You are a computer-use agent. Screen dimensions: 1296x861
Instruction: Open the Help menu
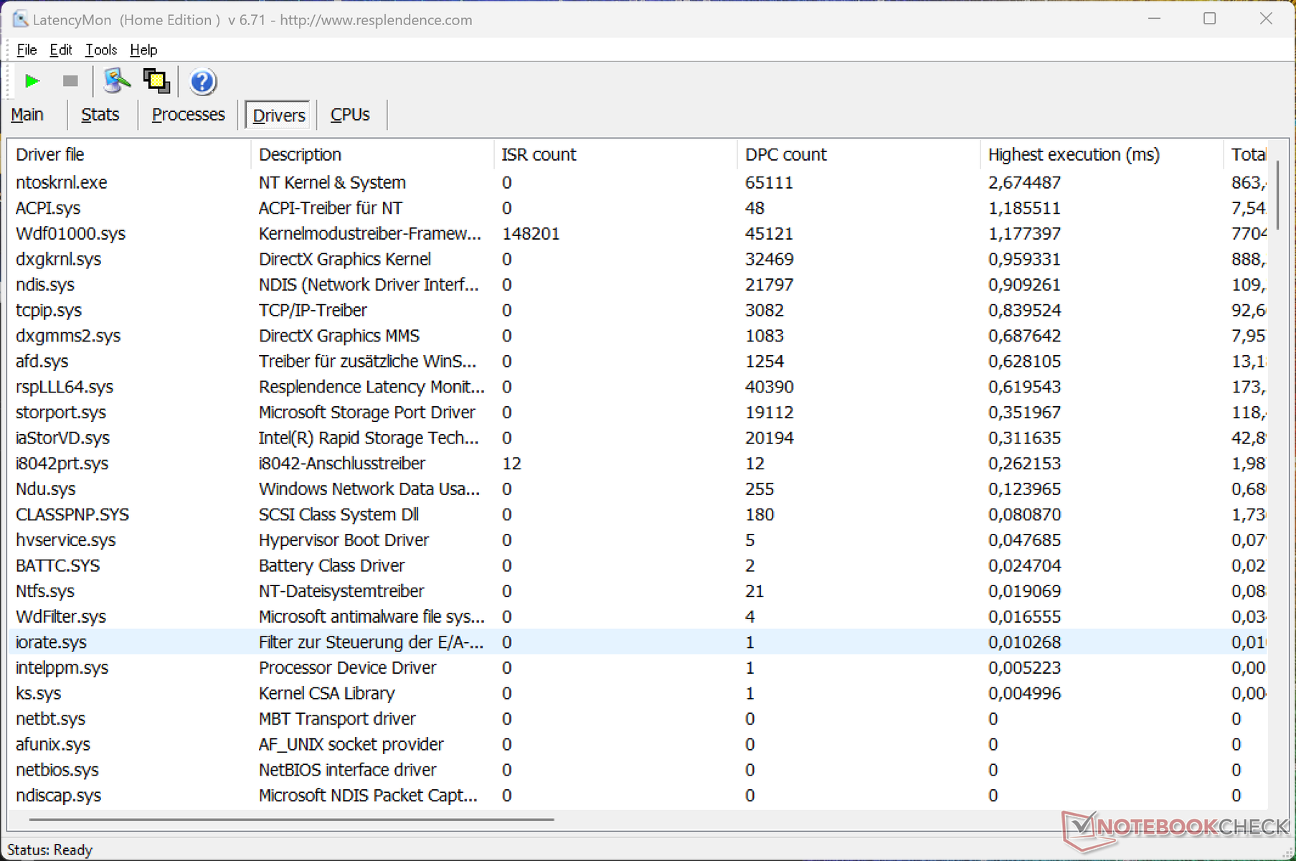tap(143, 50)
